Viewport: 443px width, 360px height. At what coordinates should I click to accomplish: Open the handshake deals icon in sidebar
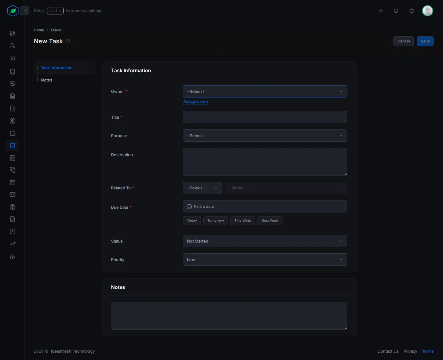pos(13,84)
